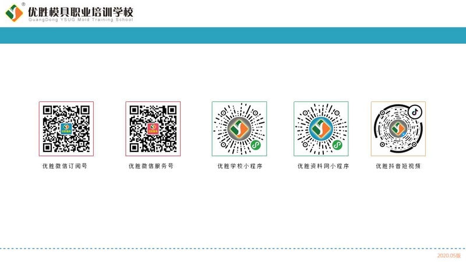Click the TikTok note icon on Douyin code

coord(415,112)
